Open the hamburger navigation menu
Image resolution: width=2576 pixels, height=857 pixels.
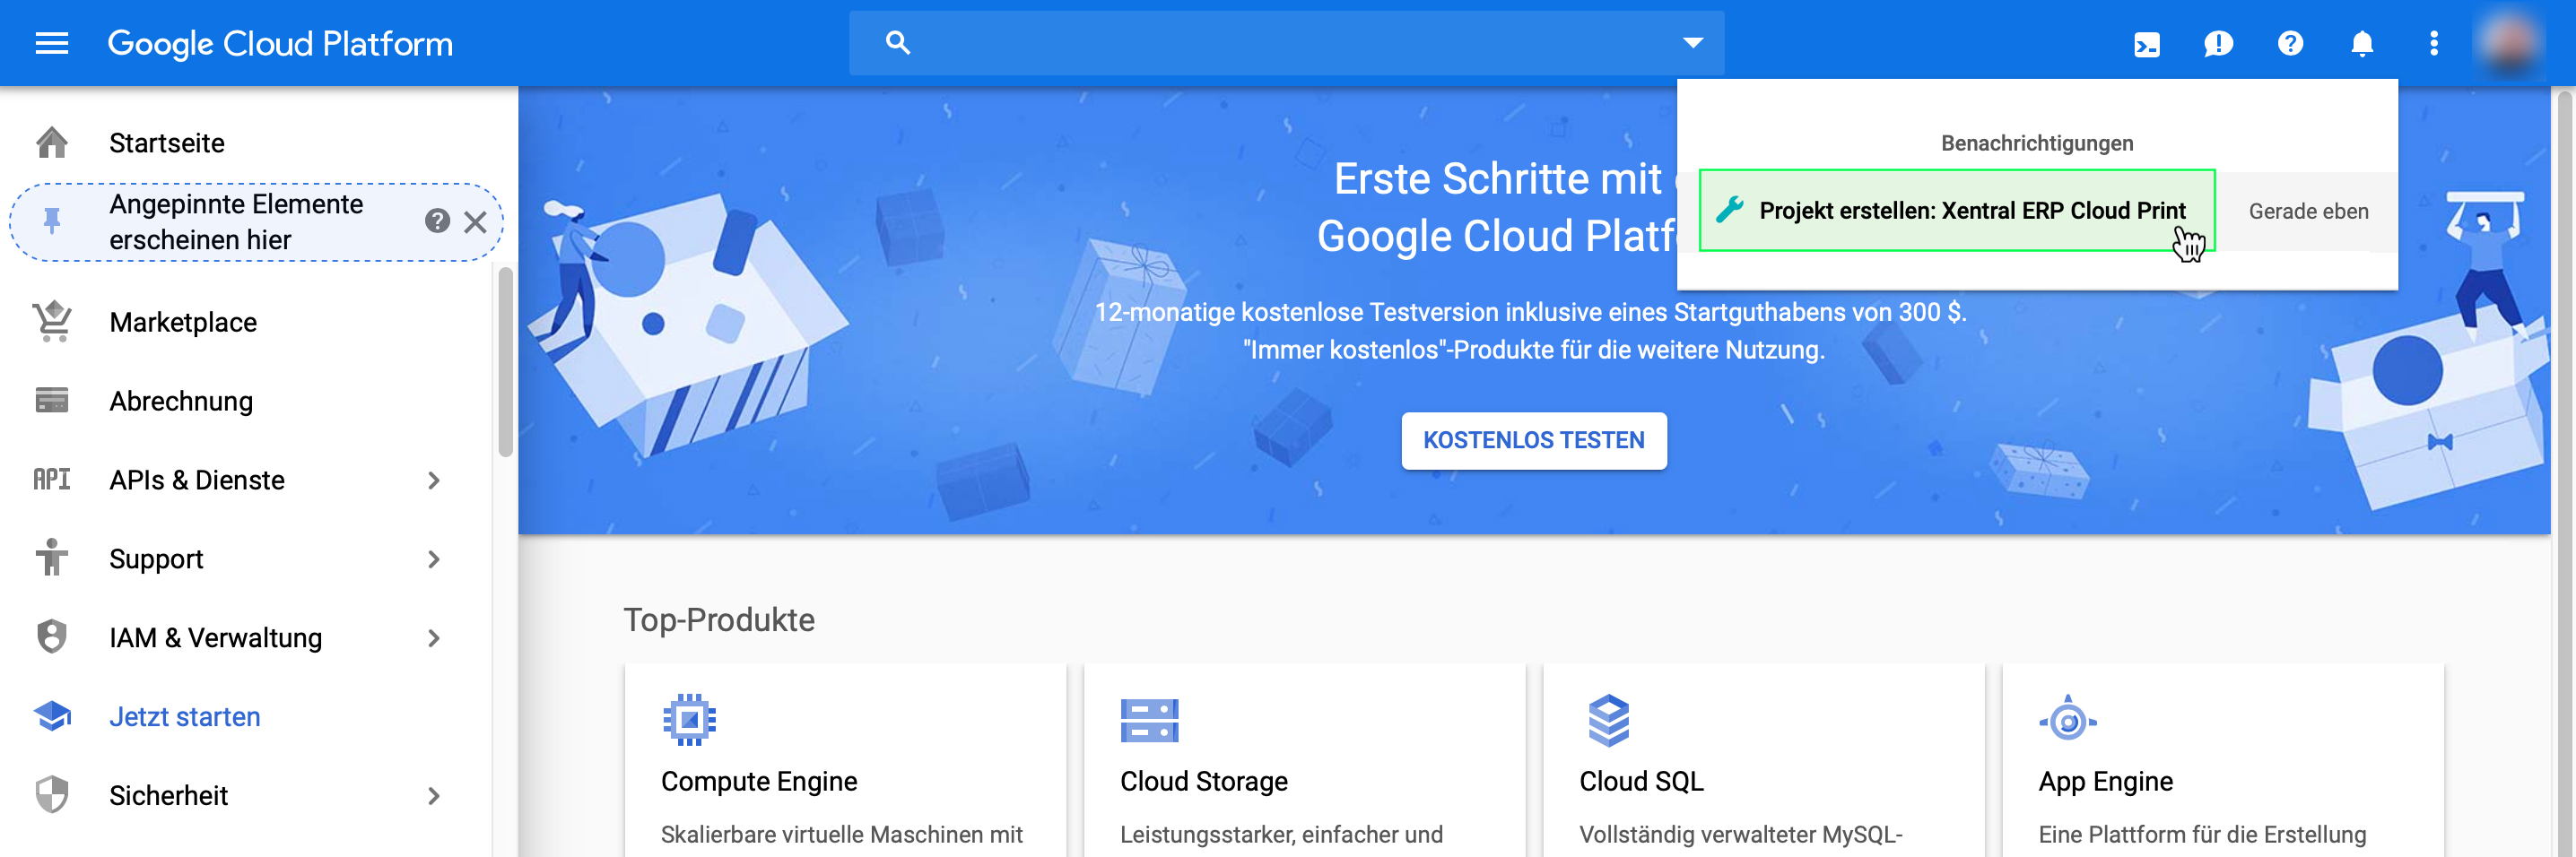(x=51, y=43)
